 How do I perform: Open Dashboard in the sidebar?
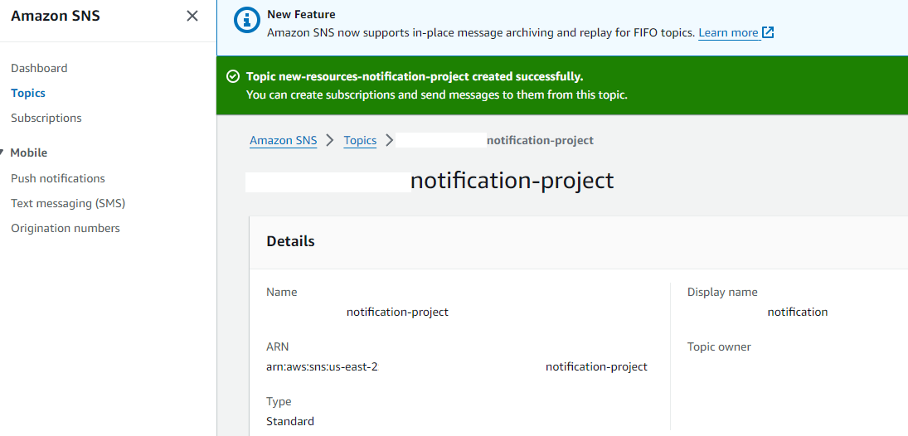click(39, 68)
